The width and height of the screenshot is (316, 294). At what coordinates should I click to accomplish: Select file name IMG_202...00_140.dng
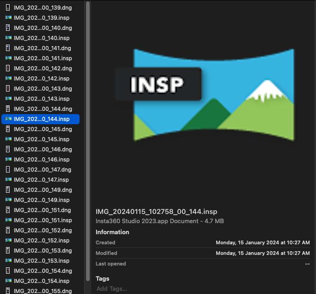[x=43, y=28]
